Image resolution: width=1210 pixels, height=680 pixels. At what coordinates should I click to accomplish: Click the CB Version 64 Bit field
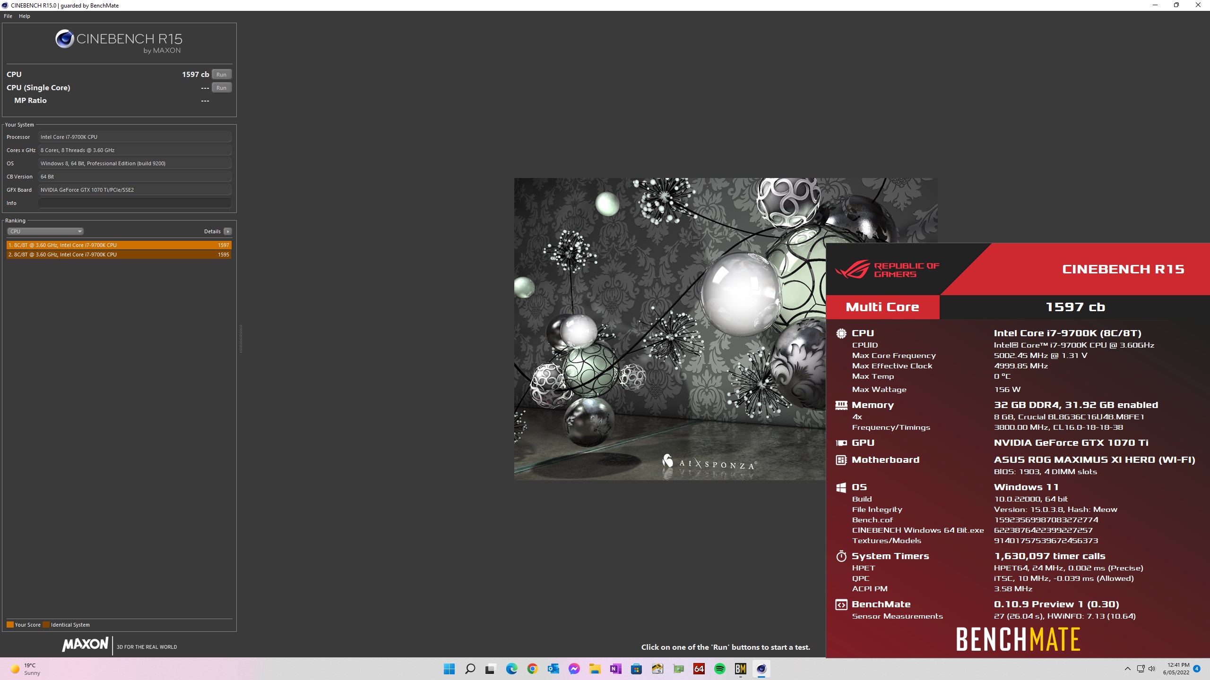135,177
